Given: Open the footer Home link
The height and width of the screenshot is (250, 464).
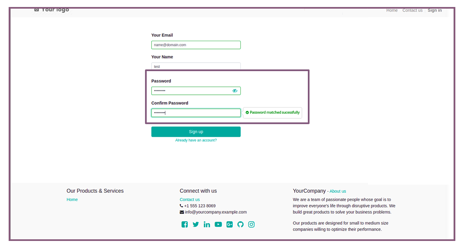Looking at the screenshot, I should pyautogui.click(x=72, y=200).
